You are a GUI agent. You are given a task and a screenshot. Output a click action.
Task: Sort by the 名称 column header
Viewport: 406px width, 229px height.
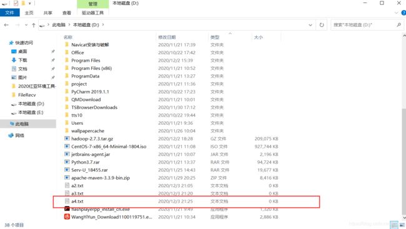[x=68, y=37]
